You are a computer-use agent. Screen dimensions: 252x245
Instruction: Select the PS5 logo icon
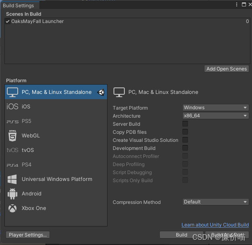(x=12, y=121)
